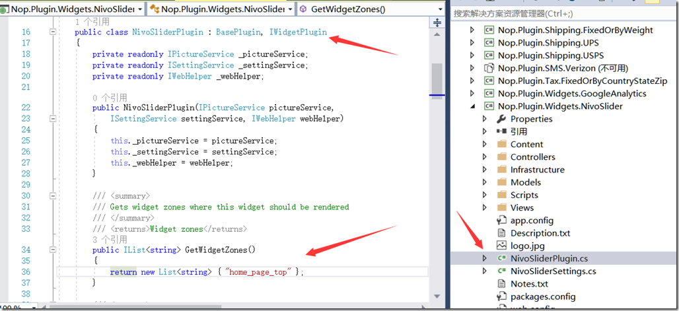Open the class navigation dropdown
The width and height of the screenshot is (679, 311).
221,9
